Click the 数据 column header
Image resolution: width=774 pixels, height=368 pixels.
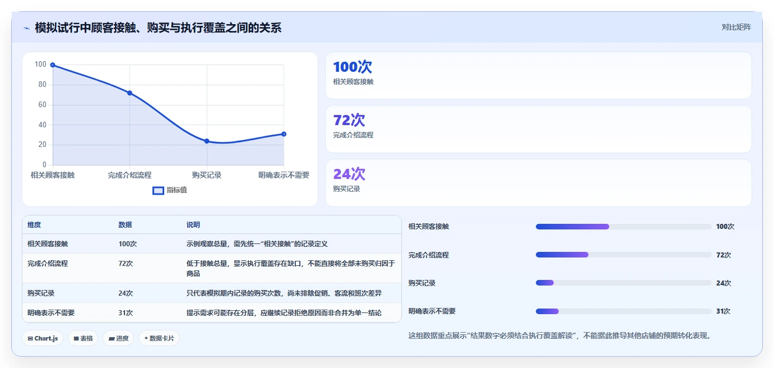click(x=125, y=224)
